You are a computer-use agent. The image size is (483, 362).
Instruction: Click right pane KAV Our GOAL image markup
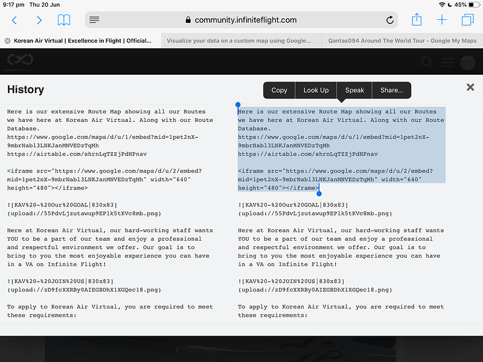click(x=315, y=209)
